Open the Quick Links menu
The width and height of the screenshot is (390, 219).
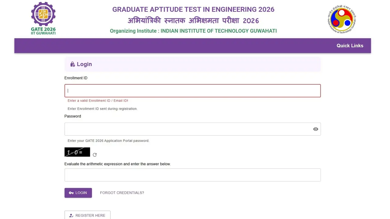350,46
